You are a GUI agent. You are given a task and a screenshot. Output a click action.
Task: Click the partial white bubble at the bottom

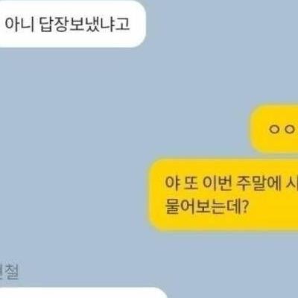point(83,293)
